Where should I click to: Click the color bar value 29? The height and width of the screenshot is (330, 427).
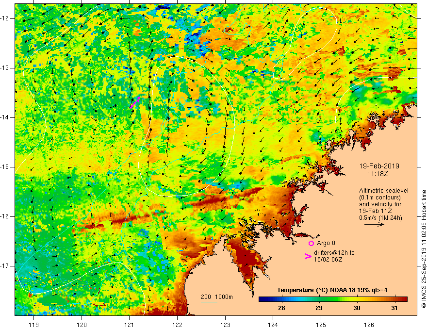point(319,308)
